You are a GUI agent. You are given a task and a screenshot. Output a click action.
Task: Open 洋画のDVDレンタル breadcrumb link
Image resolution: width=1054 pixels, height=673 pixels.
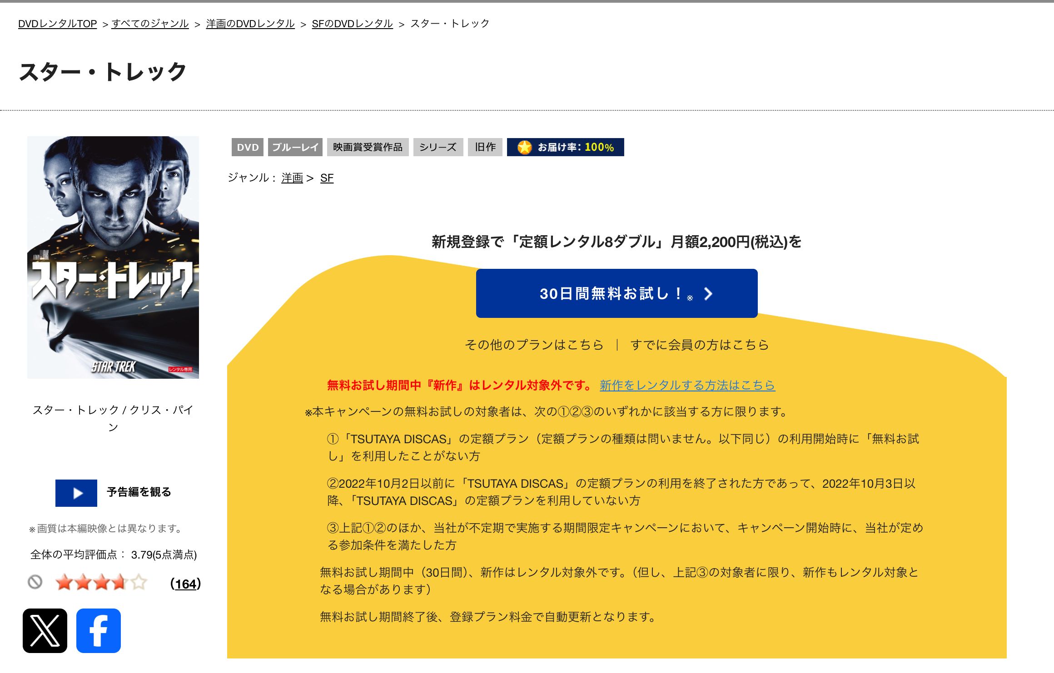click(250, 24)
